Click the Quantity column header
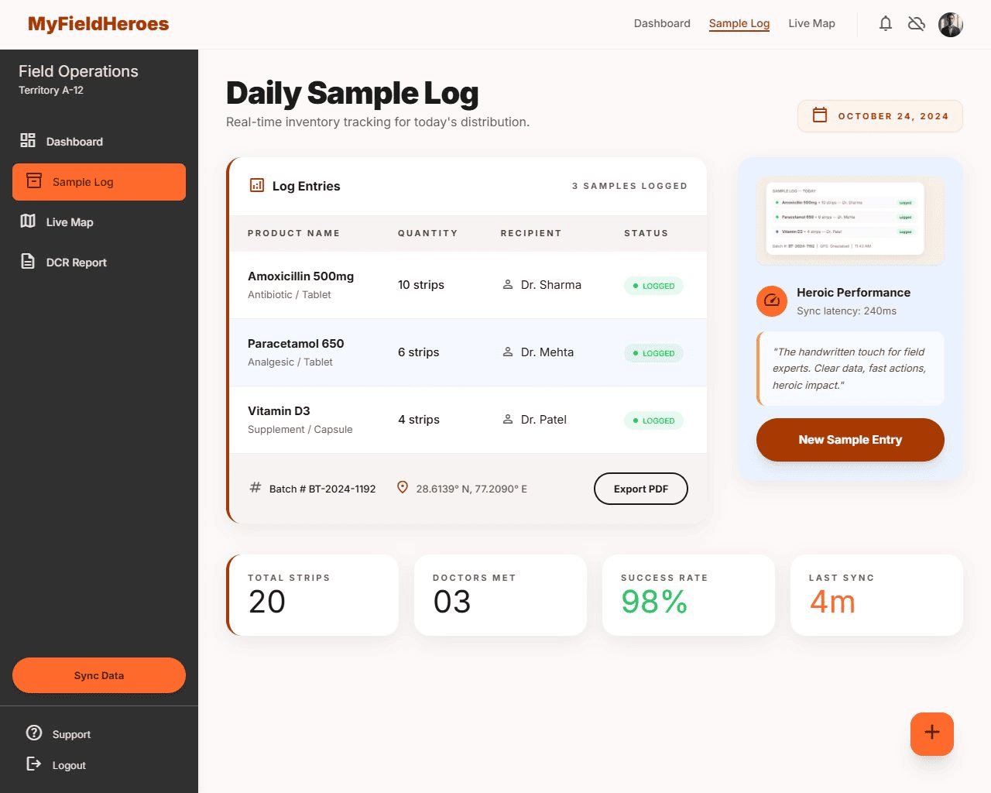This screenshot has height=793, width=991. click(427, 233)
